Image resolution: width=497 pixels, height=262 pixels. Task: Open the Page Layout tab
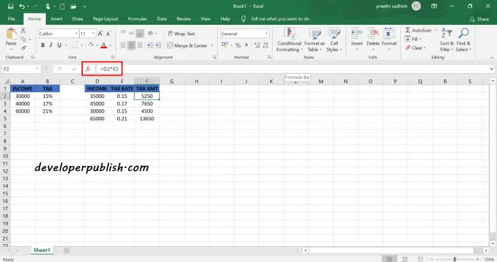107,18
